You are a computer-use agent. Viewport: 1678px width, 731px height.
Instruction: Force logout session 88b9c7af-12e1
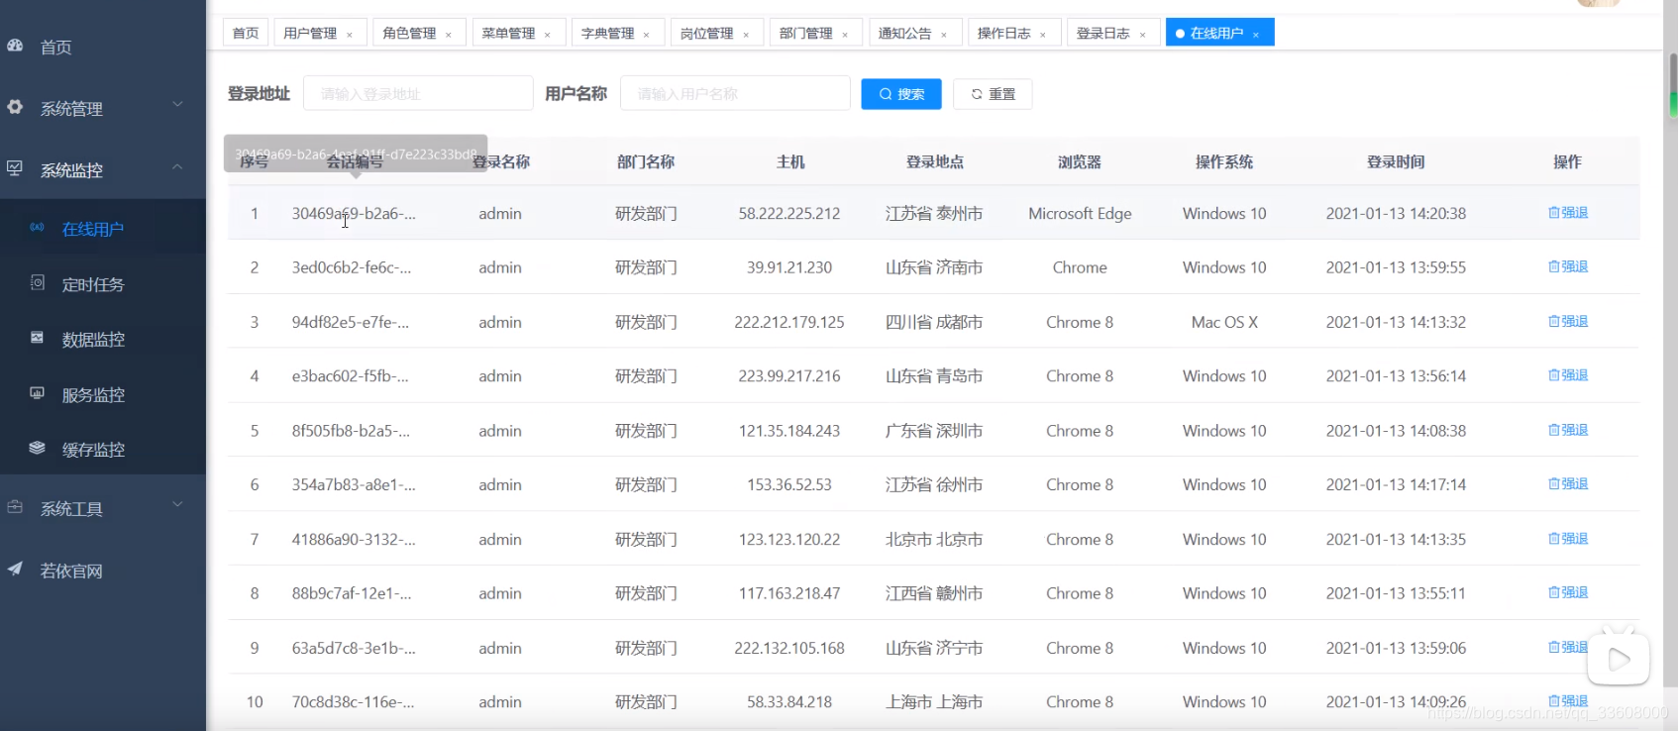point(1568,592)
